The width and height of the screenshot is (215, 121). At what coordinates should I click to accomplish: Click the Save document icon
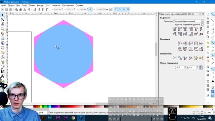click(208, 23)
